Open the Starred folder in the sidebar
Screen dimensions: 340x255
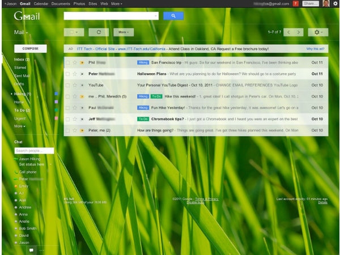(x=20, y=67)
